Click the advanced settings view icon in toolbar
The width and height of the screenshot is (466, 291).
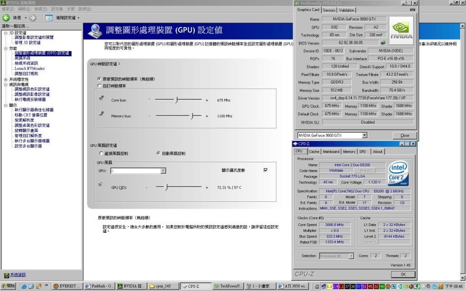[48, 18]
